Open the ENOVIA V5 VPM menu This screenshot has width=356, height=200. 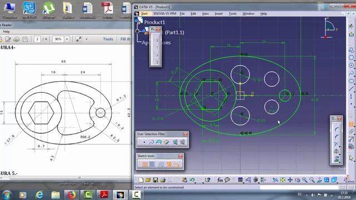(x=165, y=13)
